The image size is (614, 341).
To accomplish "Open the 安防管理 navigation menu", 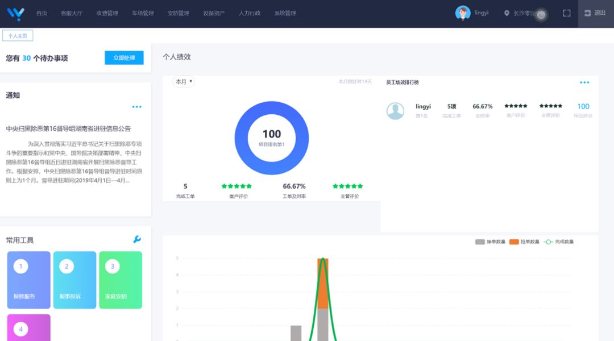I will 179,13.
